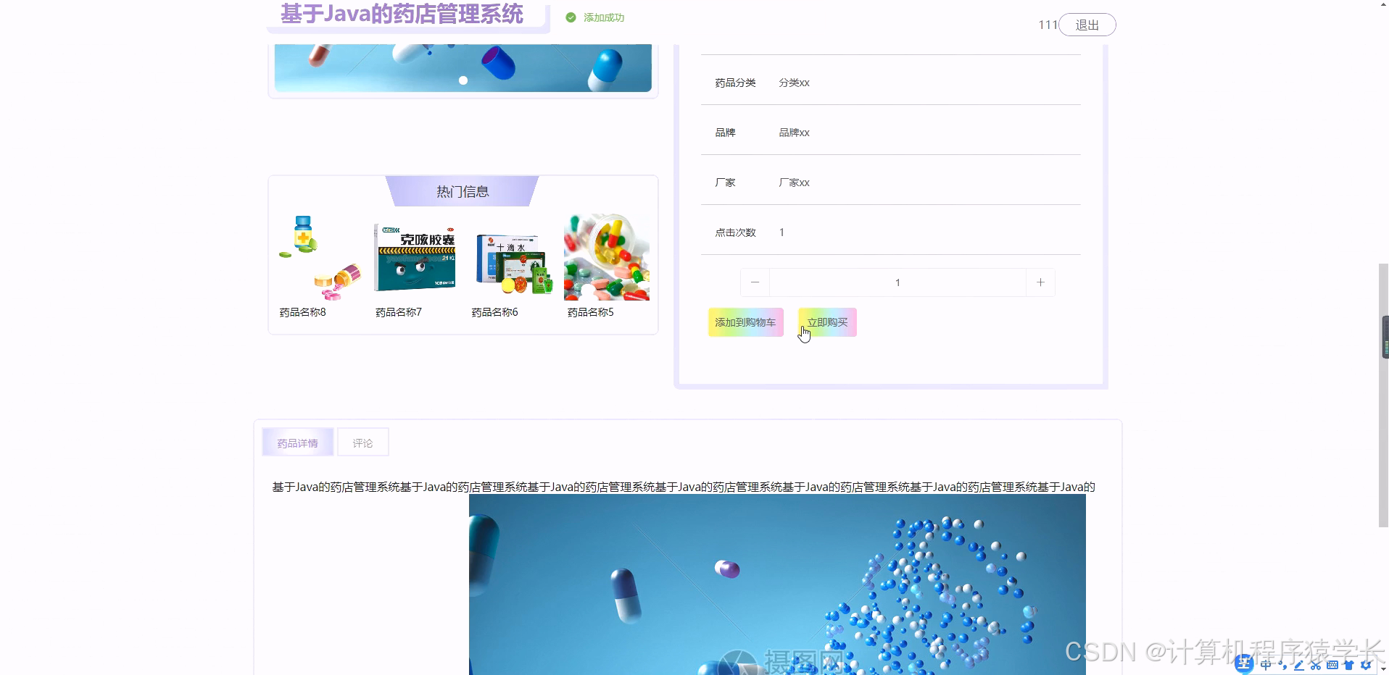Toggle Chinese/English input mode in IME toolbar

click(x=1265, y=665)
